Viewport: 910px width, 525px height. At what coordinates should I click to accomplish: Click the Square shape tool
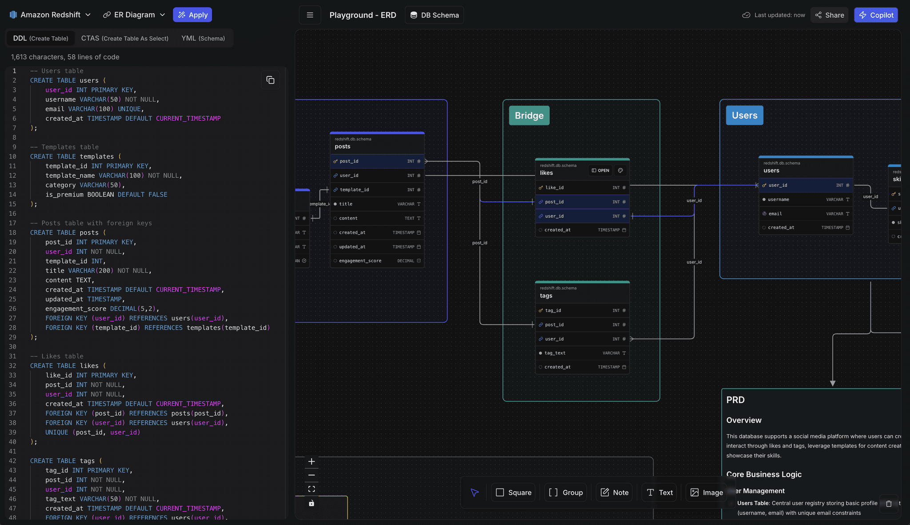[x=513, y=492]
